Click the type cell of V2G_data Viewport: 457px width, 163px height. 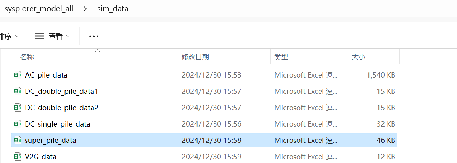[x=306, y=157]
